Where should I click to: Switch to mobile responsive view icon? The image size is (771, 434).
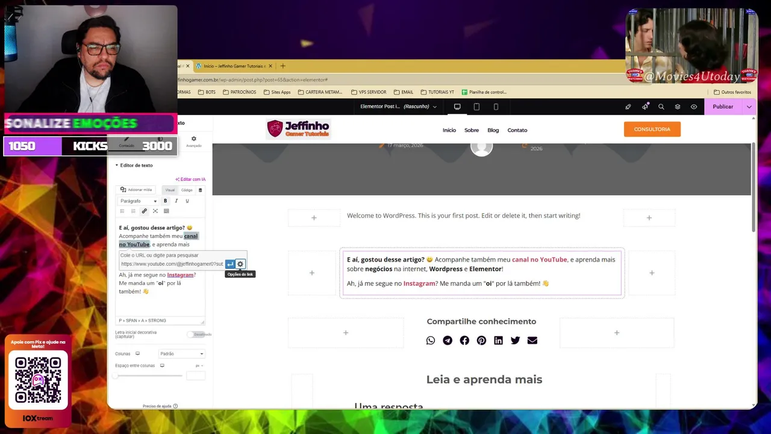click(x=496, y=107)
